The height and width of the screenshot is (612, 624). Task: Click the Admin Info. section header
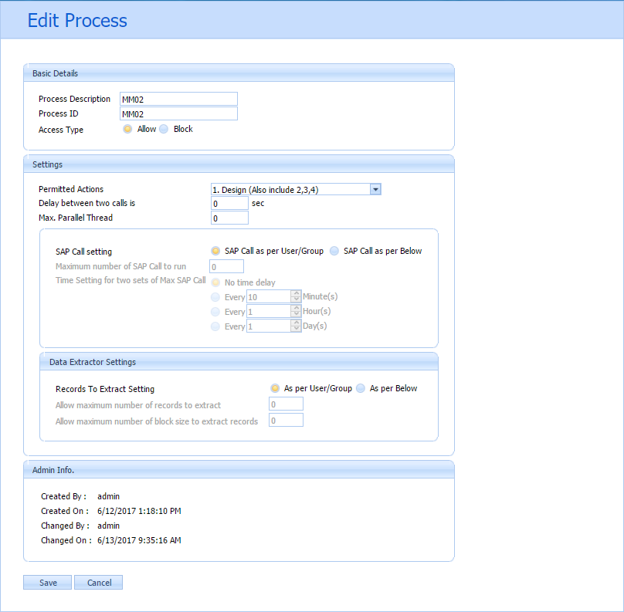[239, 470]
